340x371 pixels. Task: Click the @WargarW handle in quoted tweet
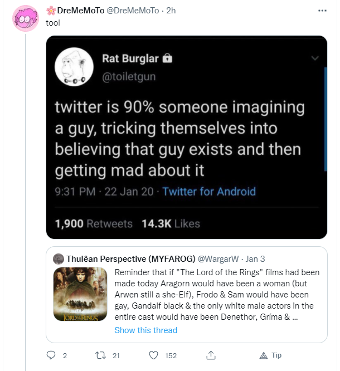coord(218,259)
